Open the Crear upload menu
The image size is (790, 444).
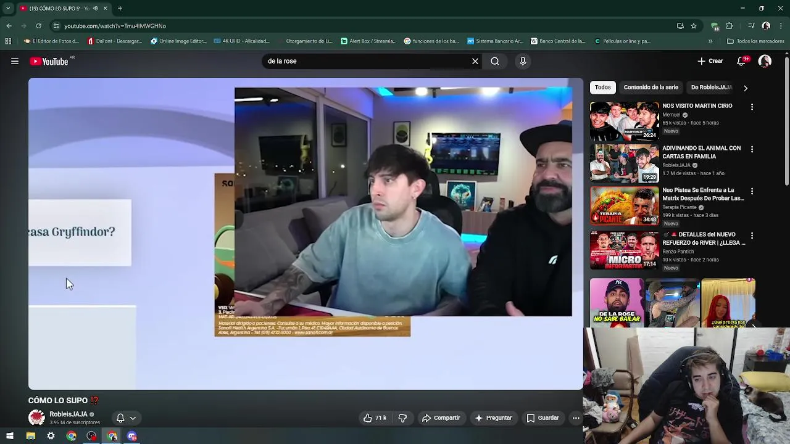tap(710, 61)
